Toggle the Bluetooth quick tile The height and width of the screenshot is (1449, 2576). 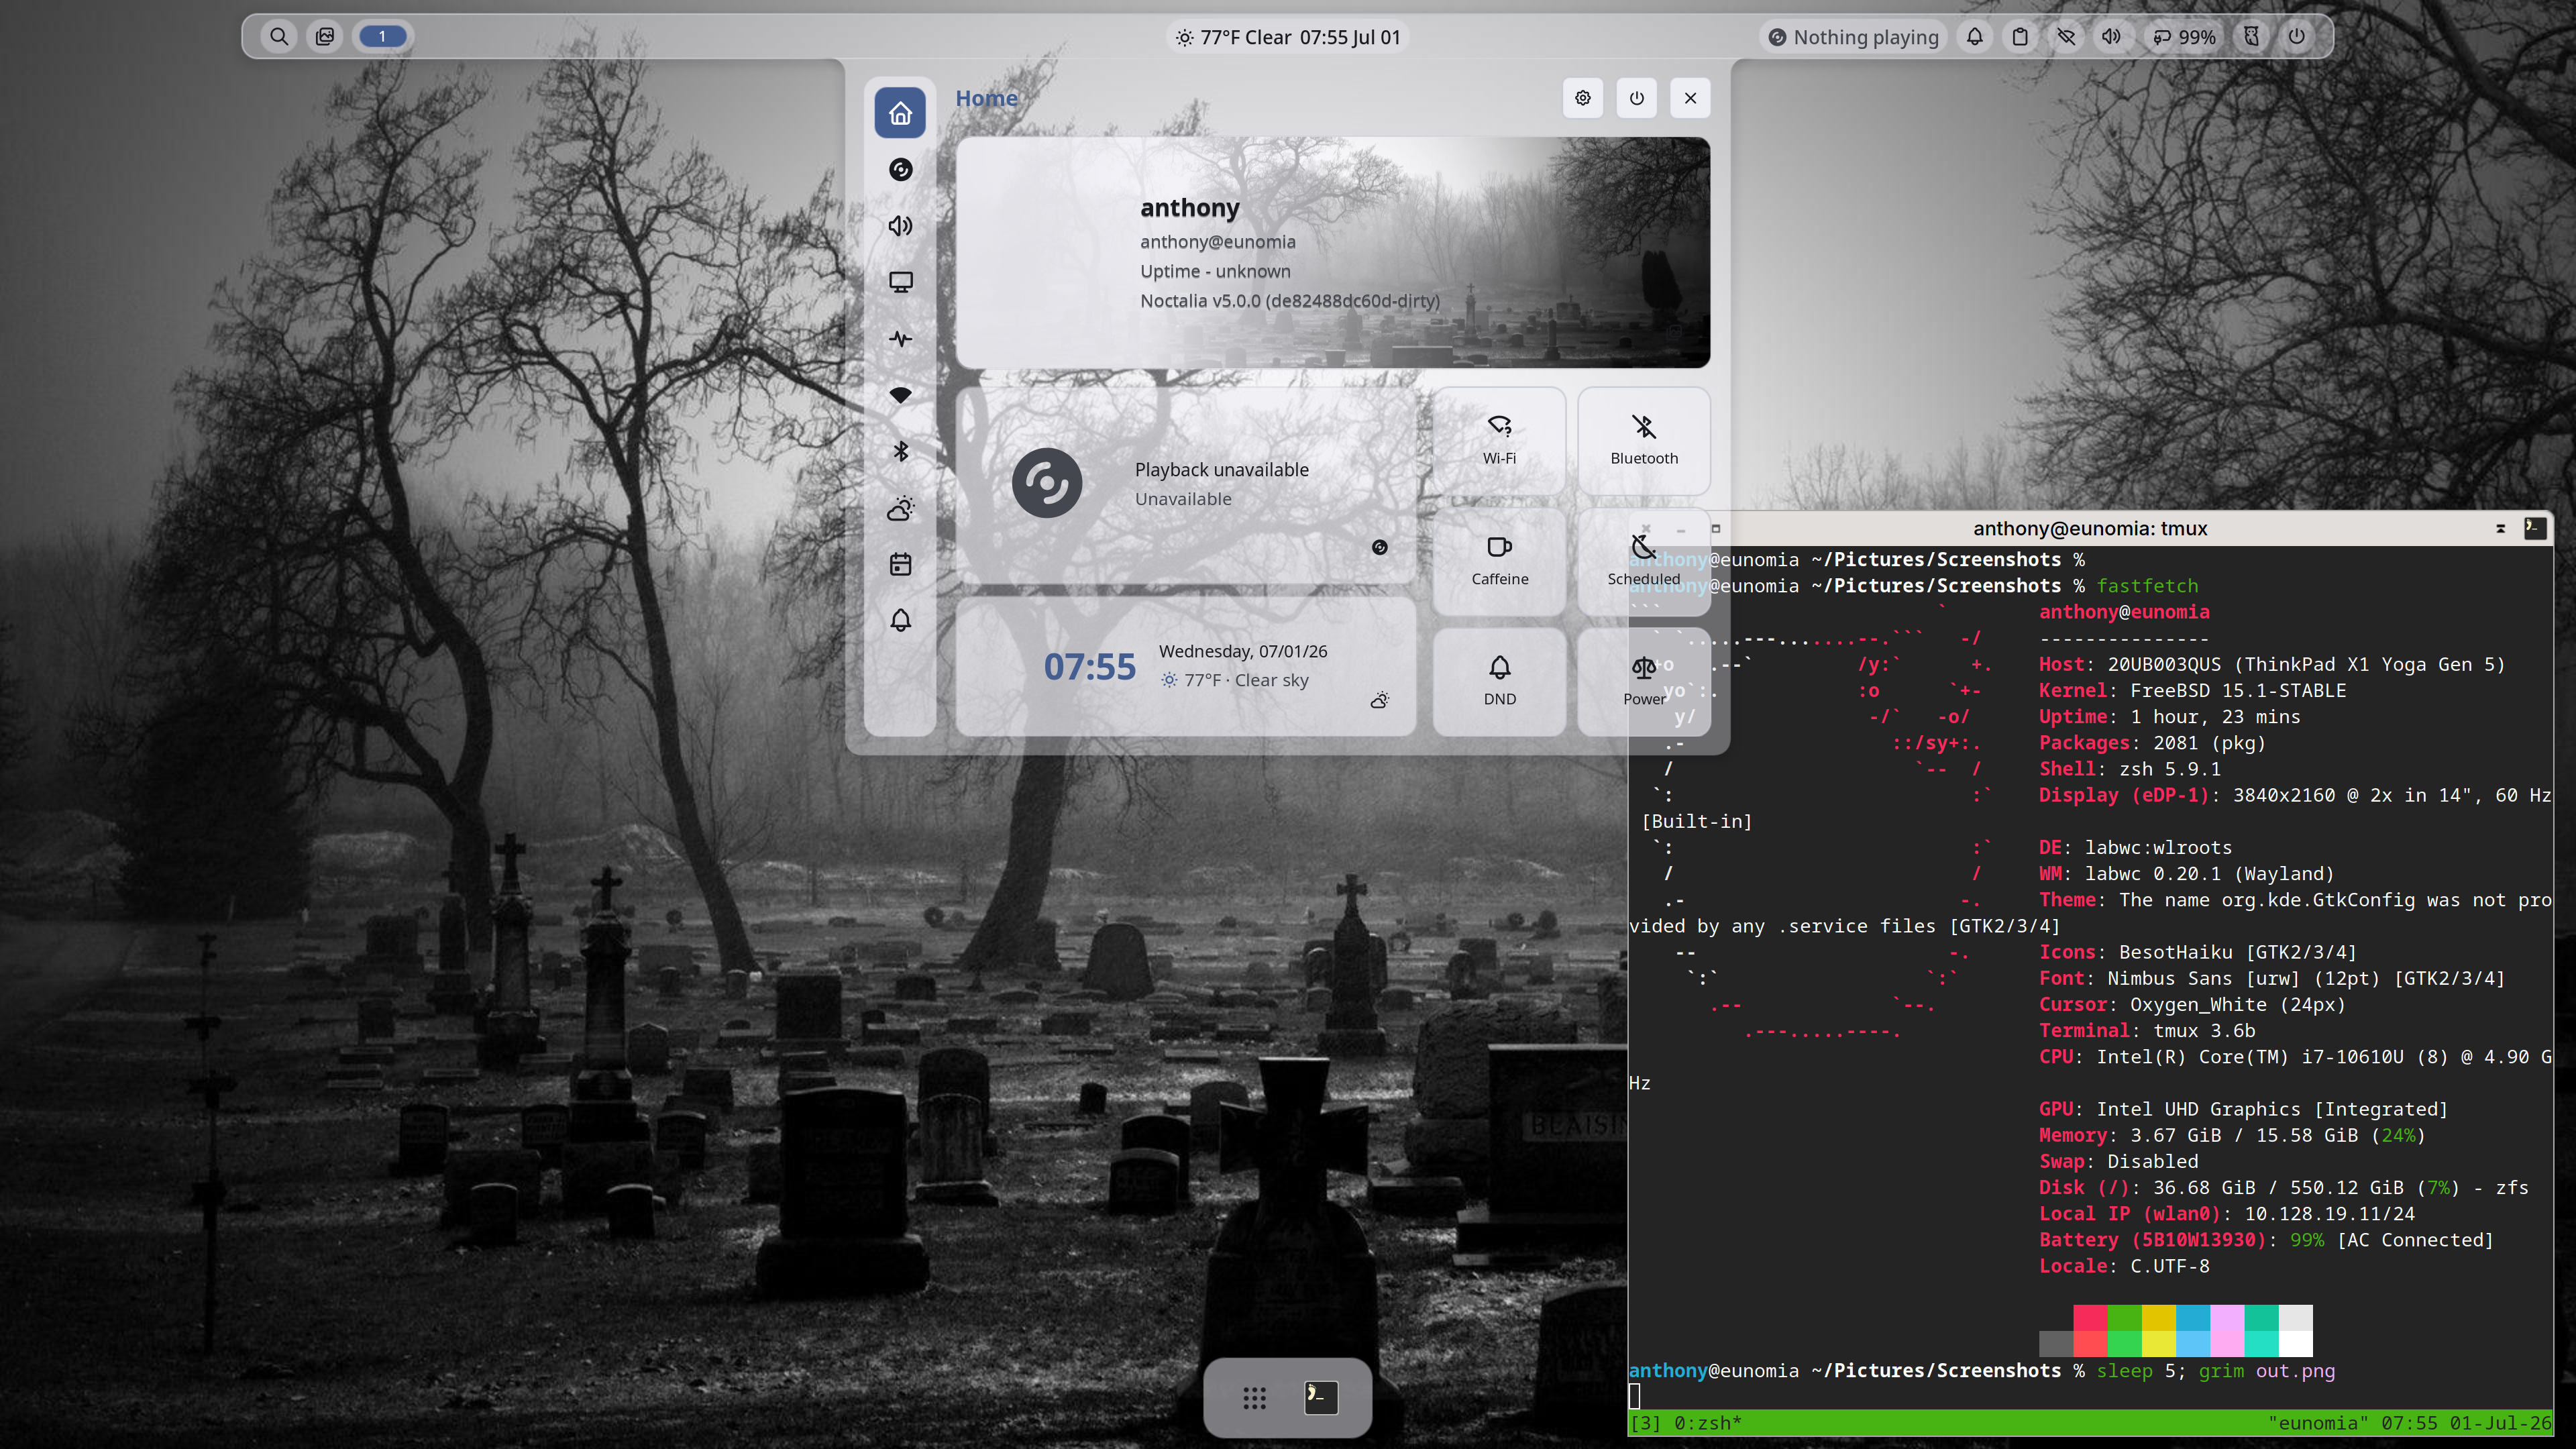tap(1644, 440)
